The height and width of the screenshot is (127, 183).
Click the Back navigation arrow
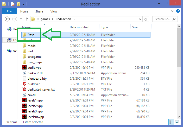pyautogui.click(x=7, y=19)
